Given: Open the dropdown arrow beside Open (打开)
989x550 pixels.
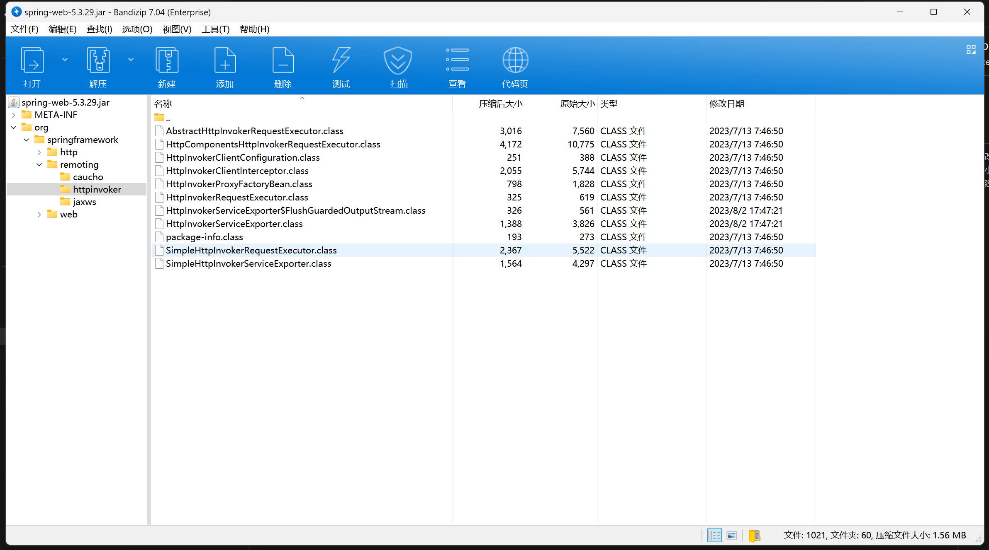Looking at the screenshot, I should [65, 60].
